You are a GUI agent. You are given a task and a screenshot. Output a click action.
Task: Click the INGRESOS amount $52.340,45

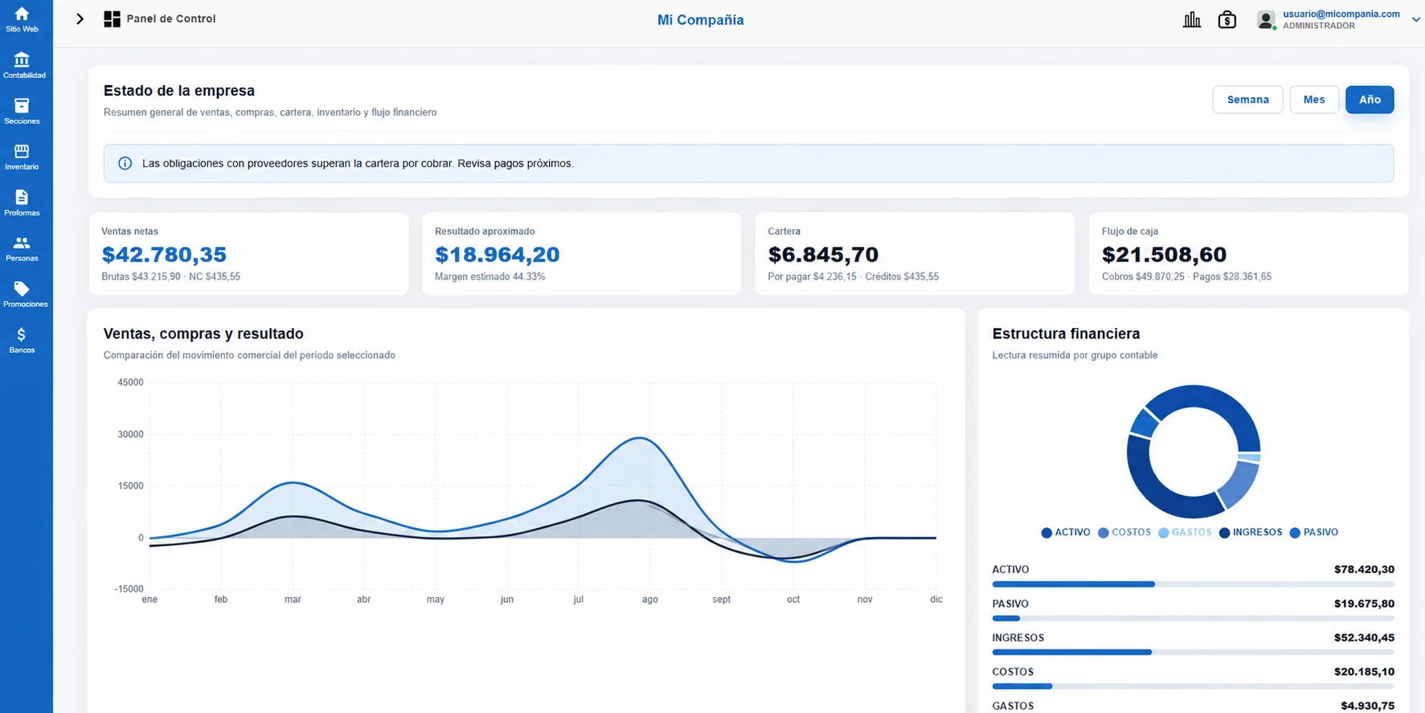(x=1364, y=637)
